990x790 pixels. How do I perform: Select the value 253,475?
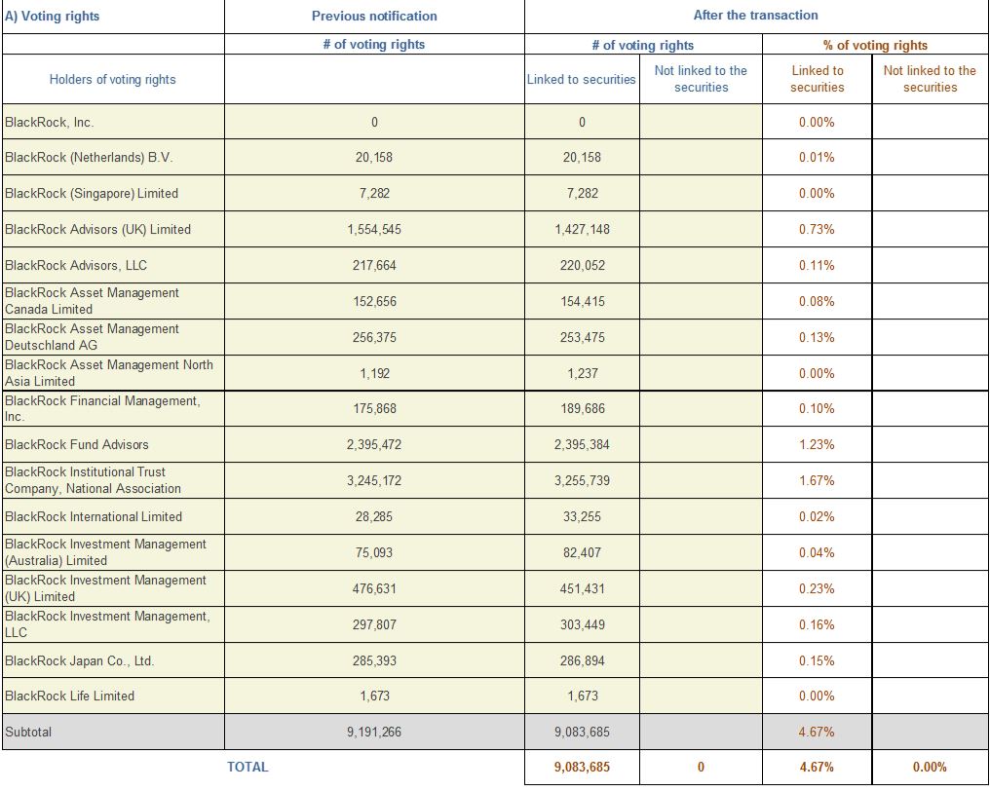[x=582, y=338]
